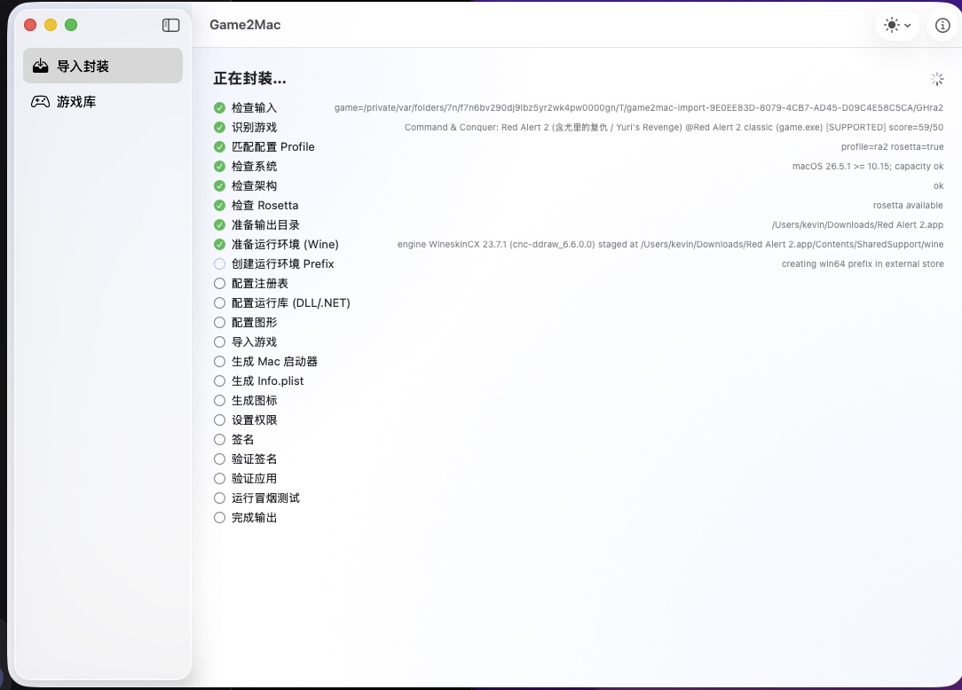This screenshot has width=962, height=690.
Task: Click the in-progress circle for 创建运行环境 Prefix
Action: (219, 263)
